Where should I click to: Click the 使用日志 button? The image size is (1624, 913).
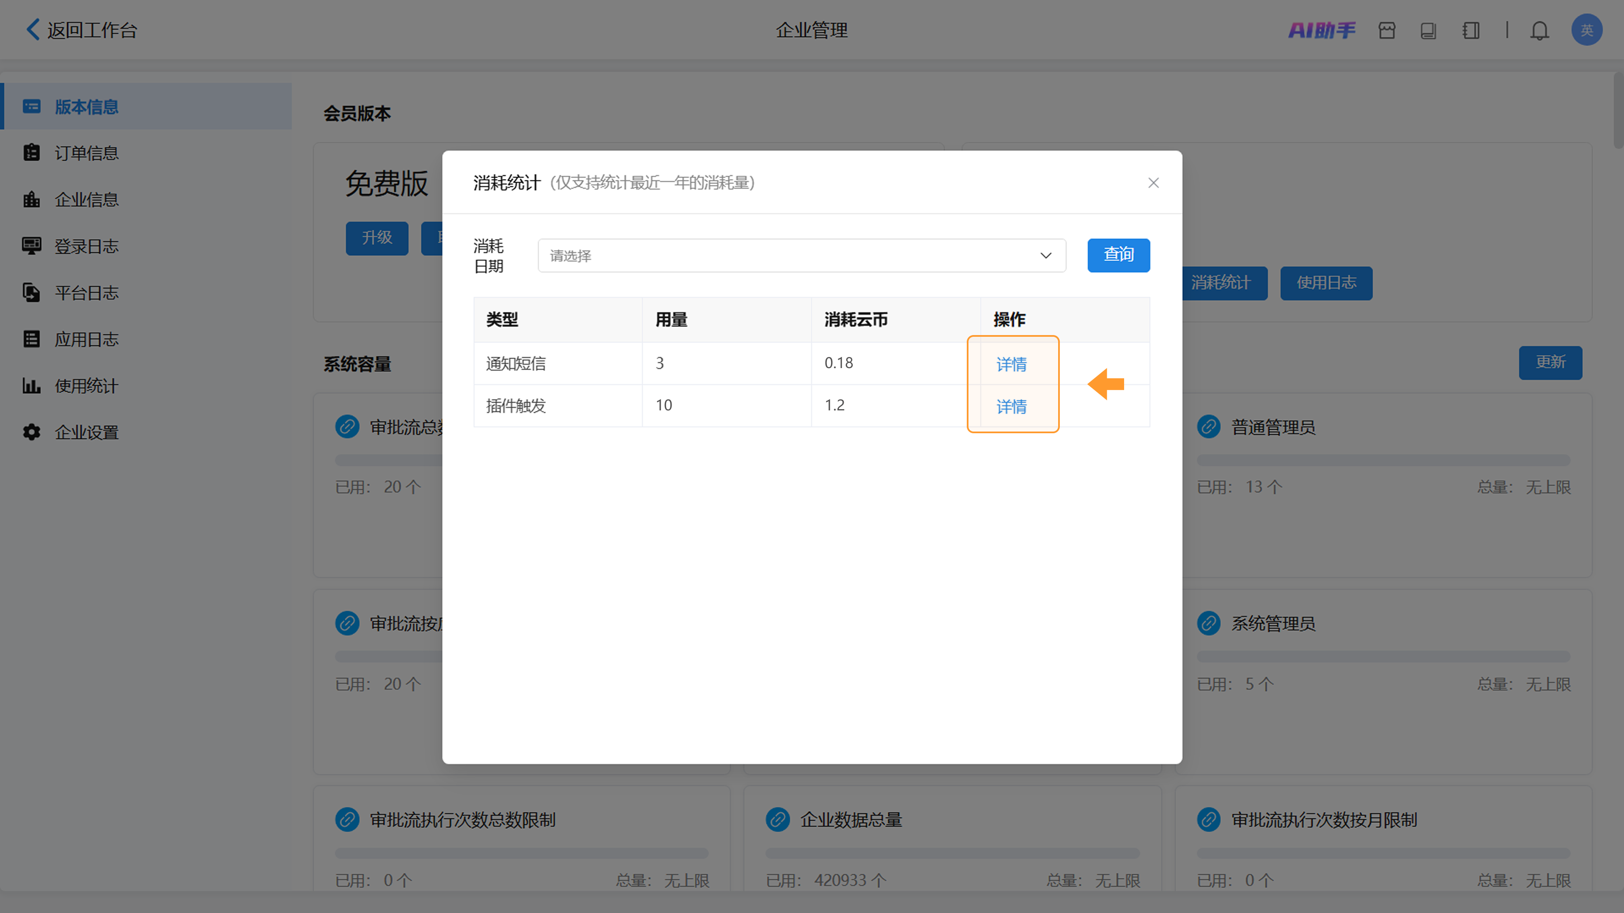point(1326,283)
